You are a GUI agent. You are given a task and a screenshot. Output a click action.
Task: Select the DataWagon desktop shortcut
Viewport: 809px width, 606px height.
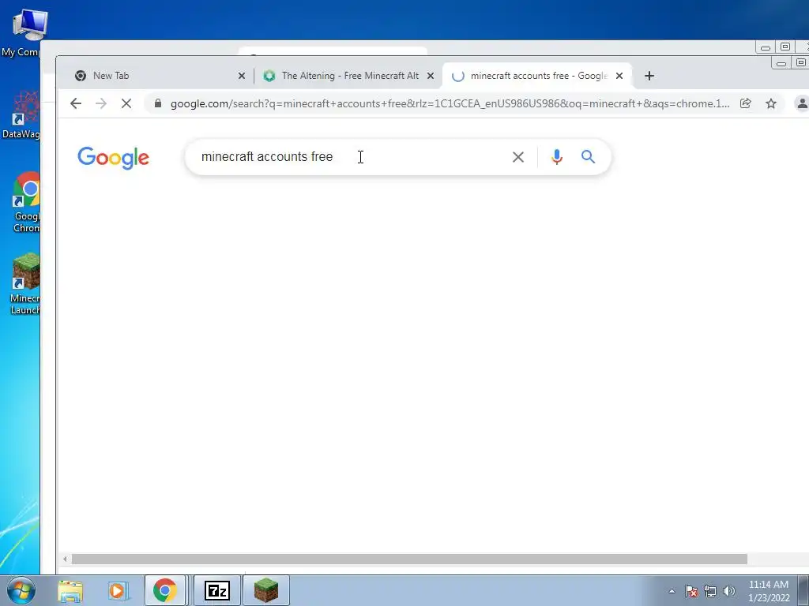click(x=20, y=114)
